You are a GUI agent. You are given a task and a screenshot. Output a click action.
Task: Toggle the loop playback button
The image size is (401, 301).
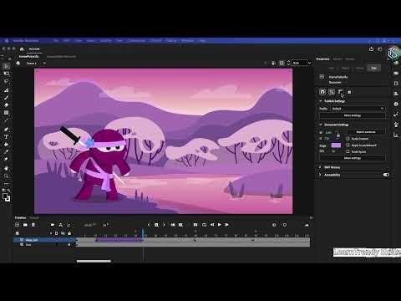coord(204,225)
